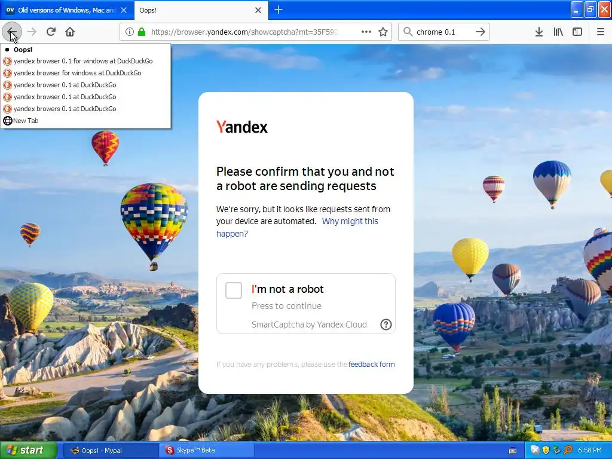Open the hamburger application menu
This screenshot has width=612, height=459.
601,32
